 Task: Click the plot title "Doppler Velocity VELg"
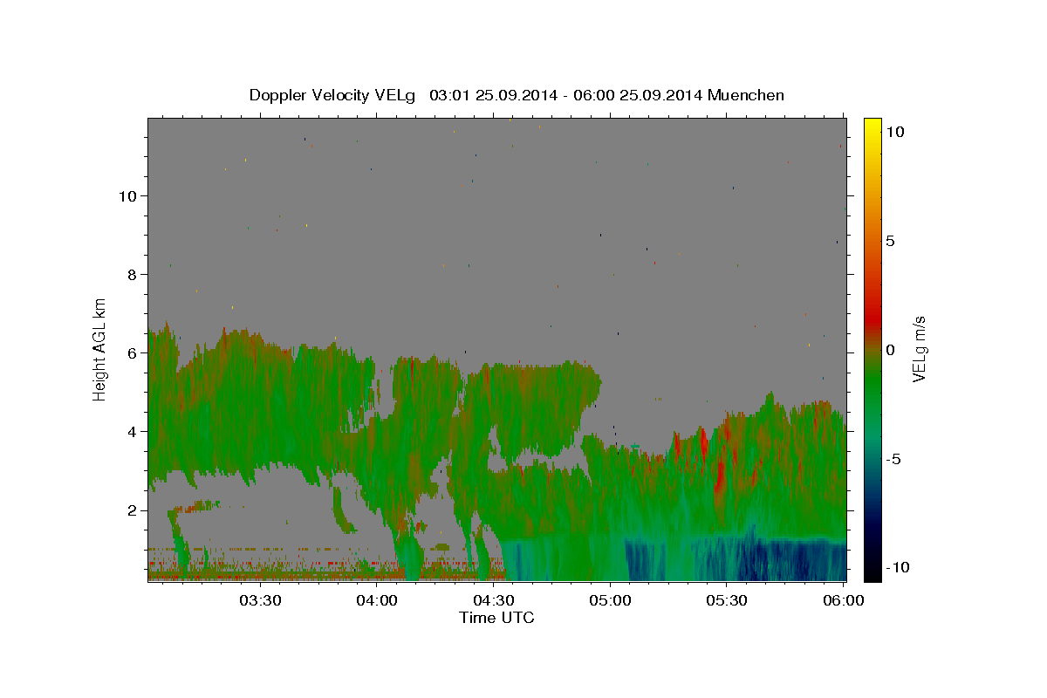[x=334, y=95]
